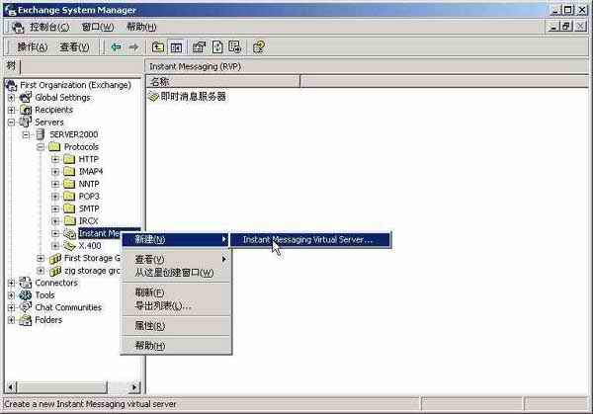The width and height of the screenshot is (593, 414).
Task: Click the Servers node icon
Action: coord(26,123)
